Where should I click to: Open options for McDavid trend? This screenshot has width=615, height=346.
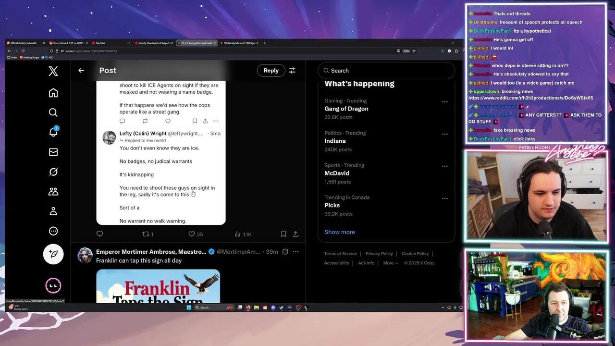pyautogui.click(x=445, y=166)
